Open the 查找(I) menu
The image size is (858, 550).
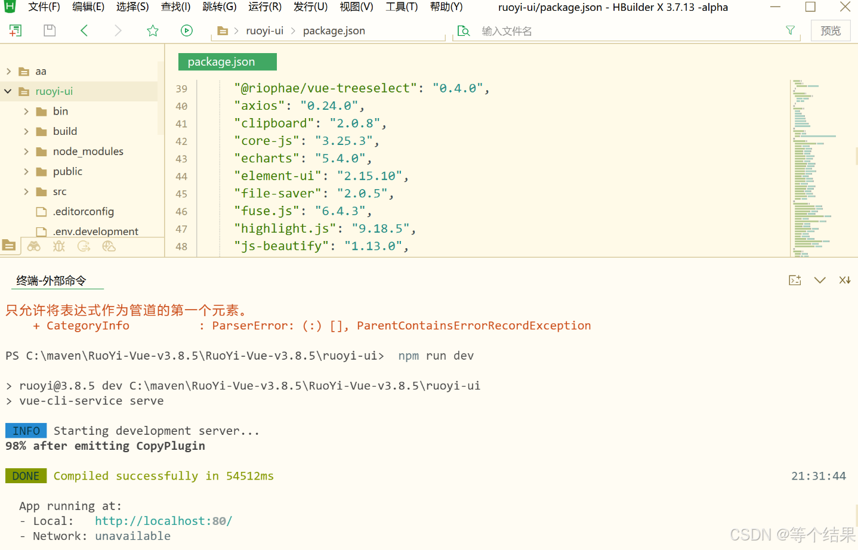point(176,7)
